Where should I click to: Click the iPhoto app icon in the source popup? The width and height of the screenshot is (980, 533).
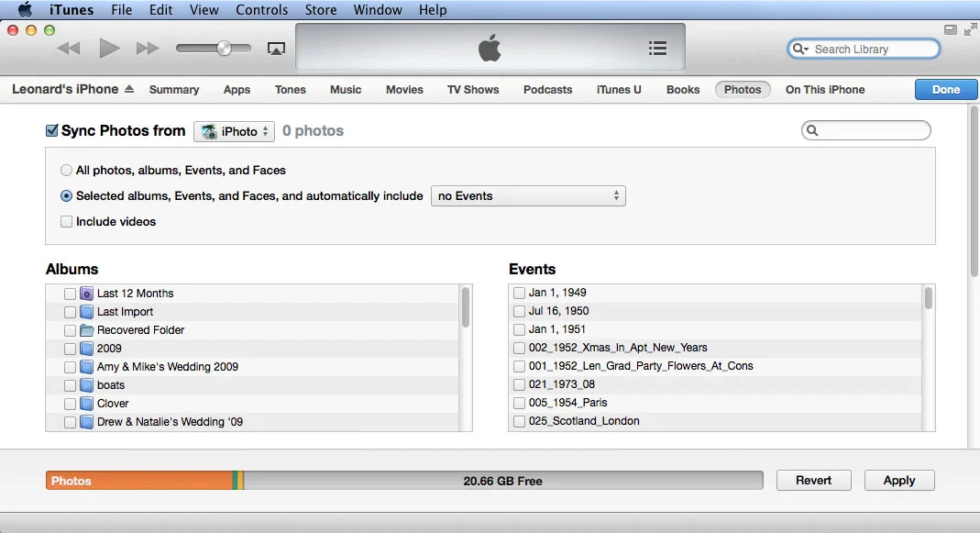tap(209, 131)
